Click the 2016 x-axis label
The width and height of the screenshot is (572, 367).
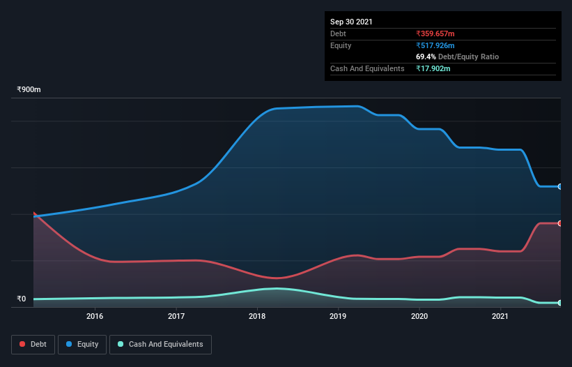tap(95, 316)
